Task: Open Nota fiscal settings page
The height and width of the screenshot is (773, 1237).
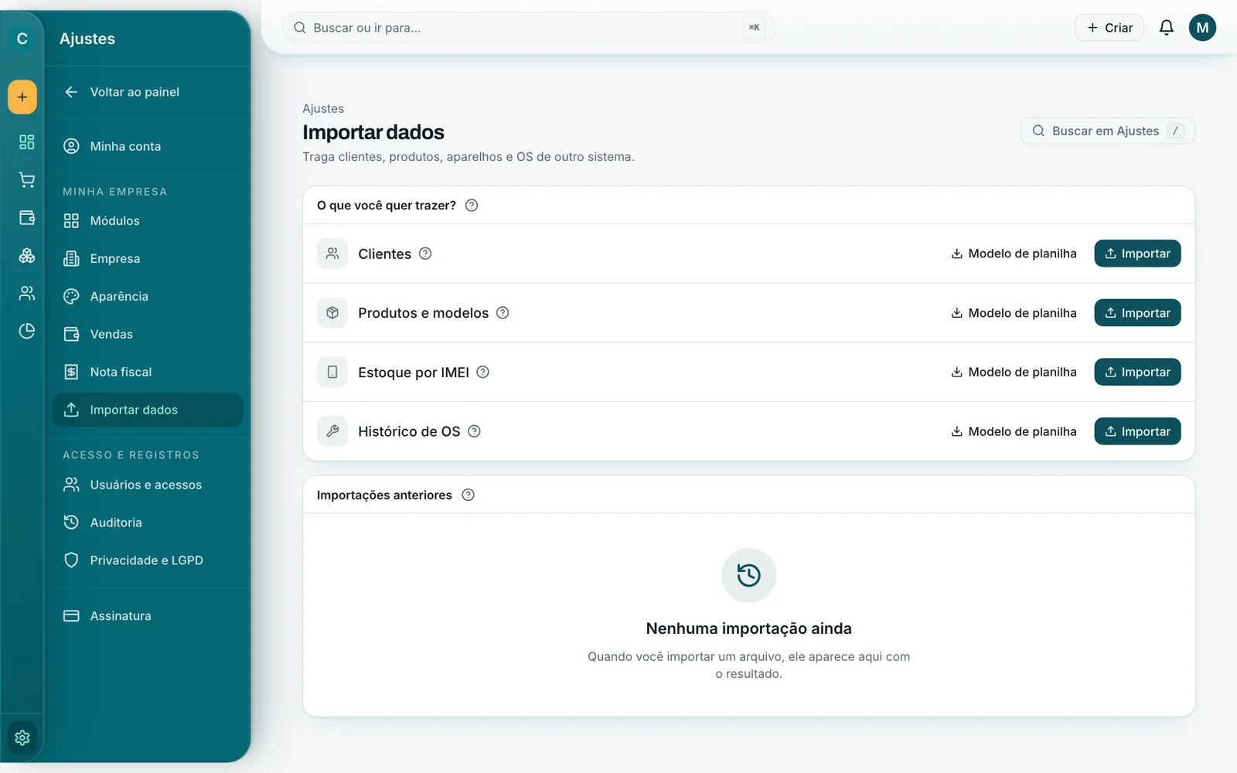Action: (148, 372)
